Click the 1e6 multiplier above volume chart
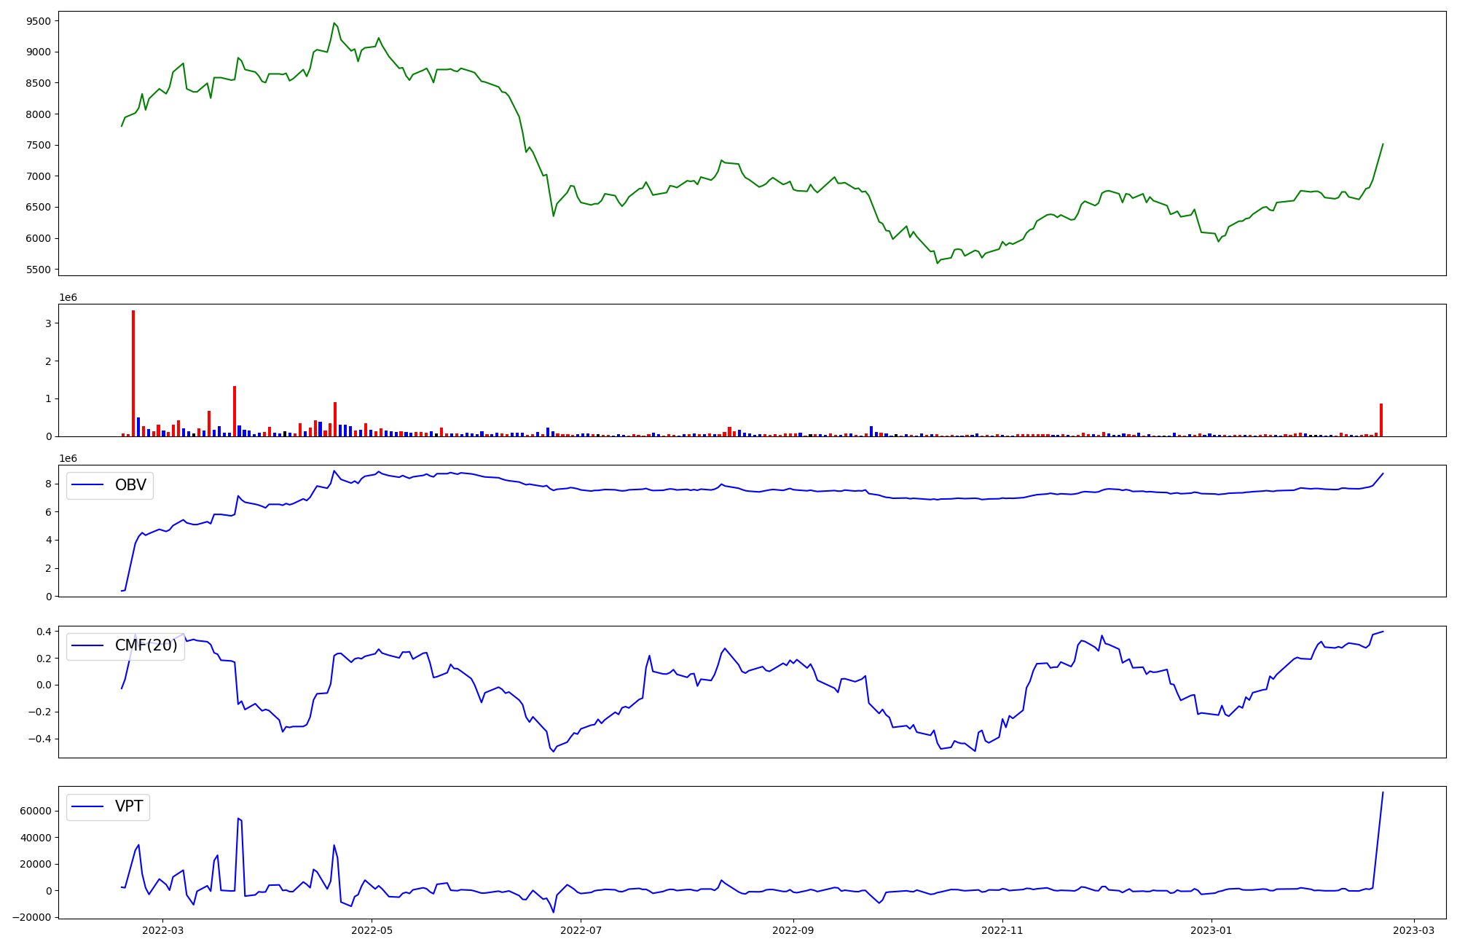The height and width of the screenshot is (947, 1457). point(68,297)
